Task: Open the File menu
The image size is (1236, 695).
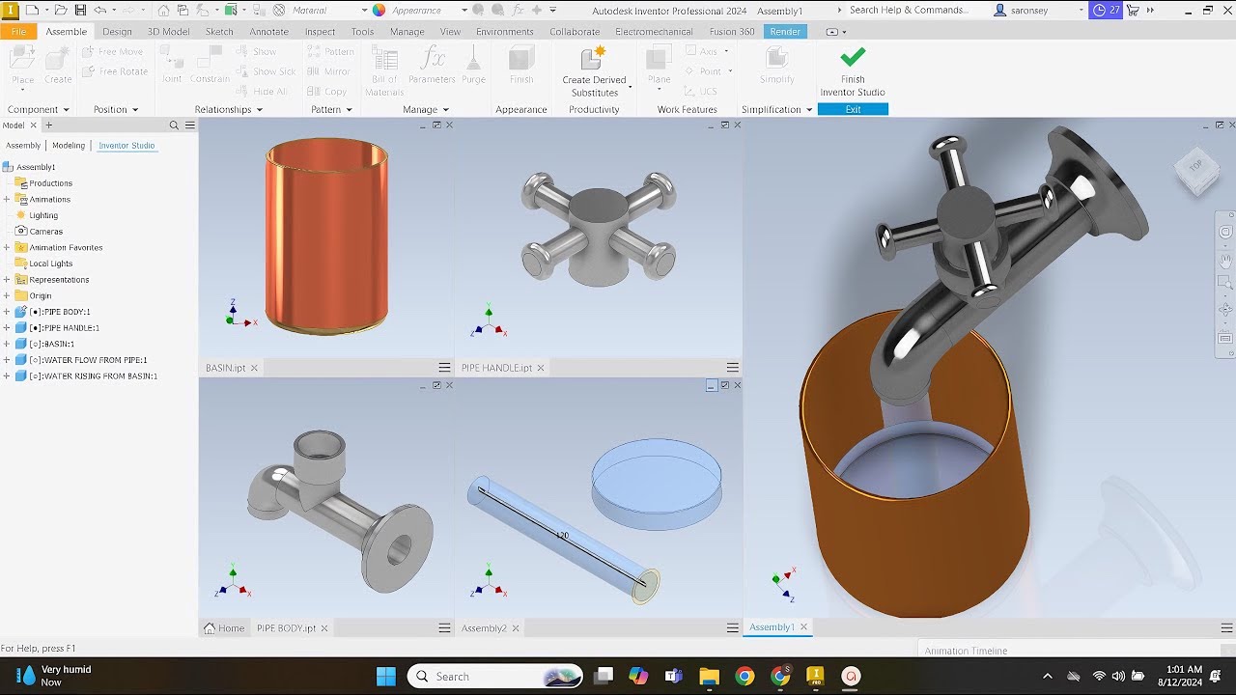Action: pyautogui.click(x=18, y=31)
